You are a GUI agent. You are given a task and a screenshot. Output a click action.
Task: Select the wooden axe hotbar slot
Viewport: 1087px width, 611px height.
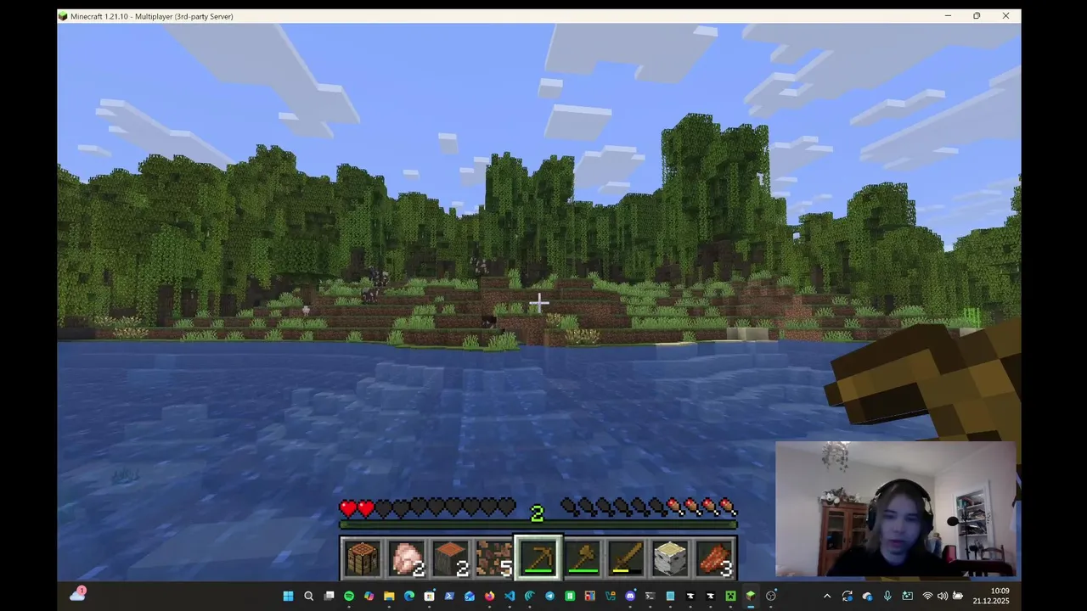pyautogui.click(x=583, y=559)
